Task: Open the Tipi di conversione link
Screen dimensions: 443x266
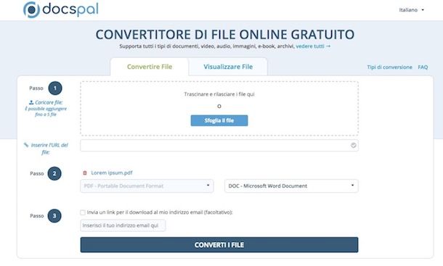Action: tap(389, 67)
